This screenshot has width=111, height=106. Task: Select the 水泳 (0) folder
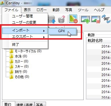pyautogui.click(x=18, y=56)
